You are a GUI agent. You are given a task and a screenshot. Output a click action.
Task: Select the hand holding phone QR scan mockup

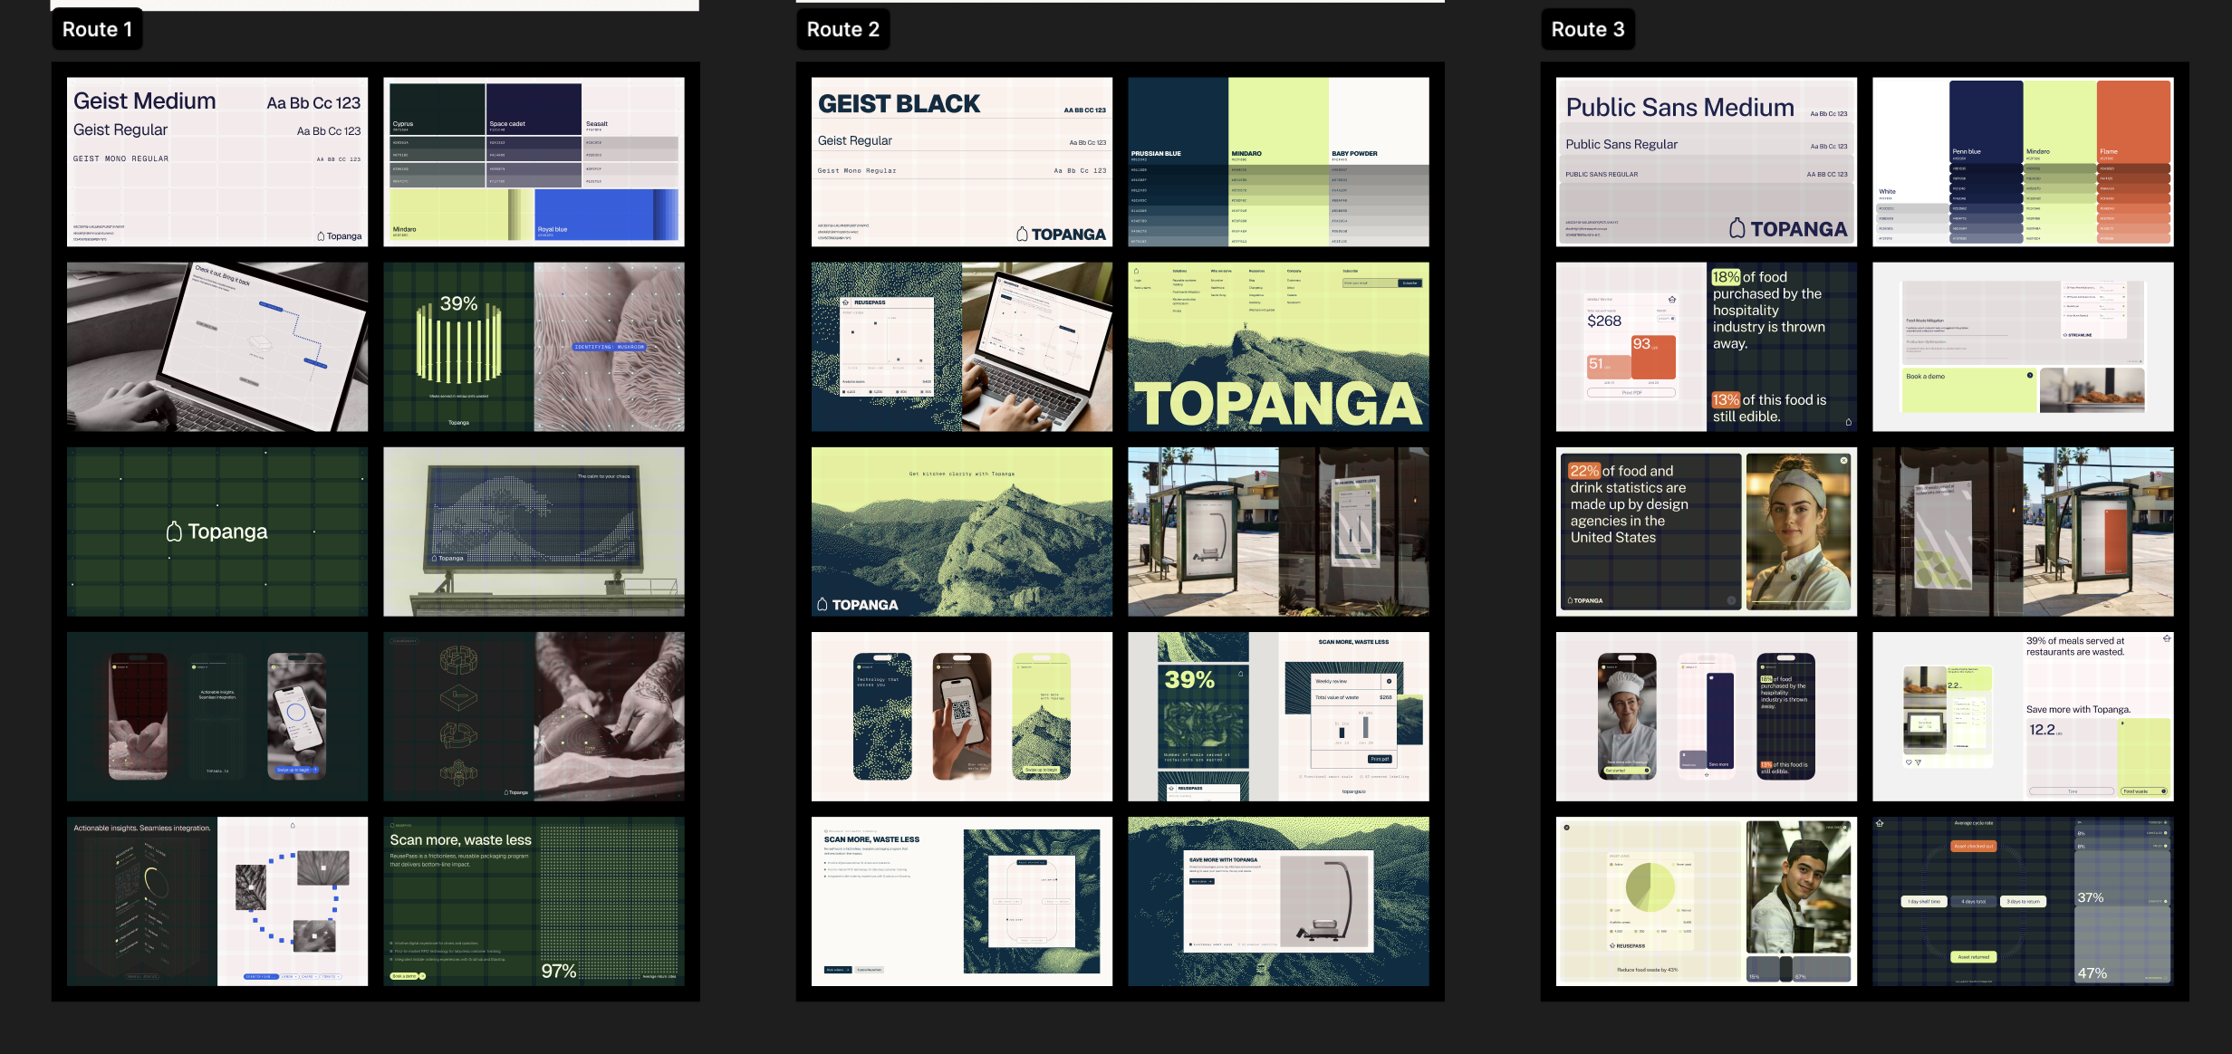click(962, 716)
